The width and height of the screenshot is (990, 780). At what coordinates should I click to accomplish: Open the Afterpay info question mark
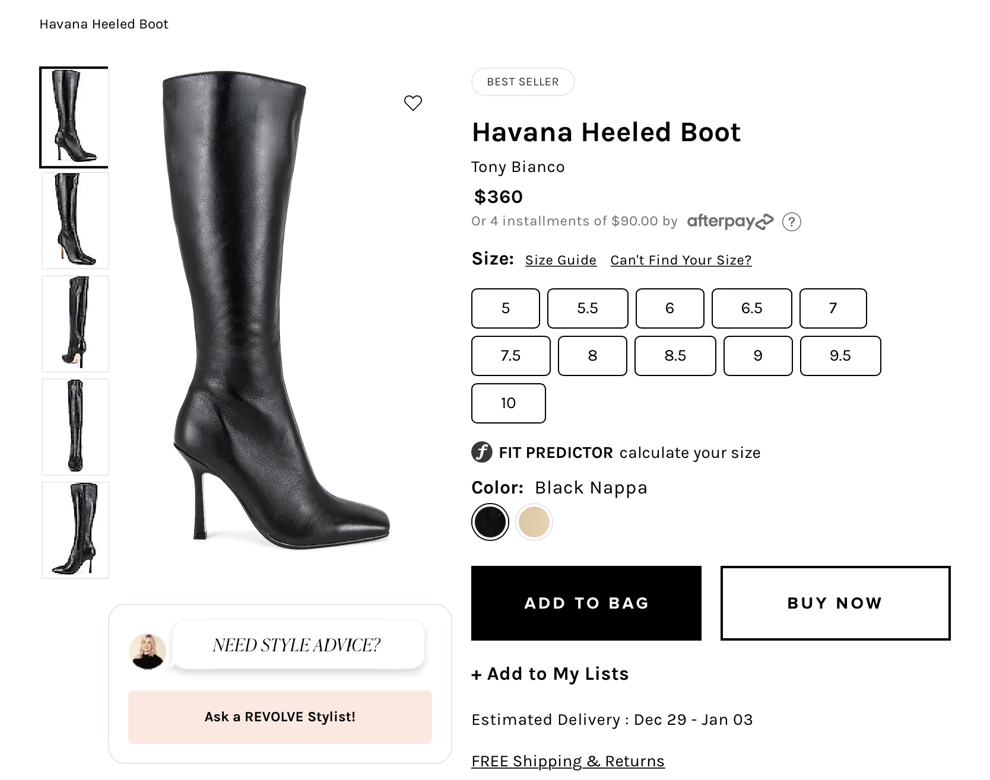791,222
